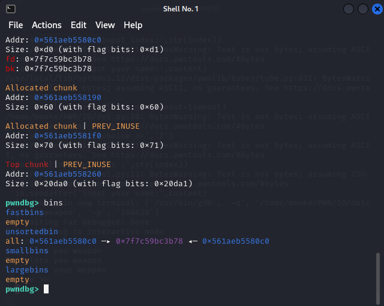
Task: Open the View menu
Action: pos(105,25)
